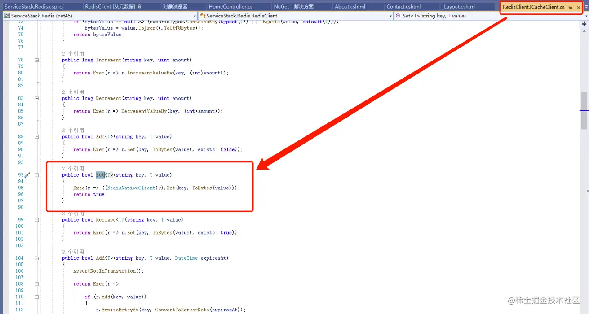Open '3 个引用' CodeLens above Add<T> at line 88

pos(73,131)
